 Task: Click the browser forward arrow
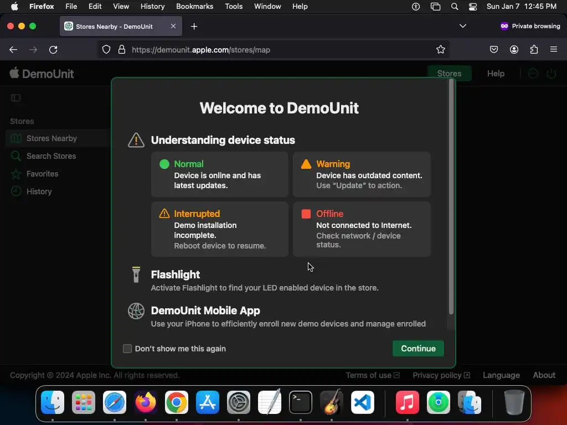33,50
